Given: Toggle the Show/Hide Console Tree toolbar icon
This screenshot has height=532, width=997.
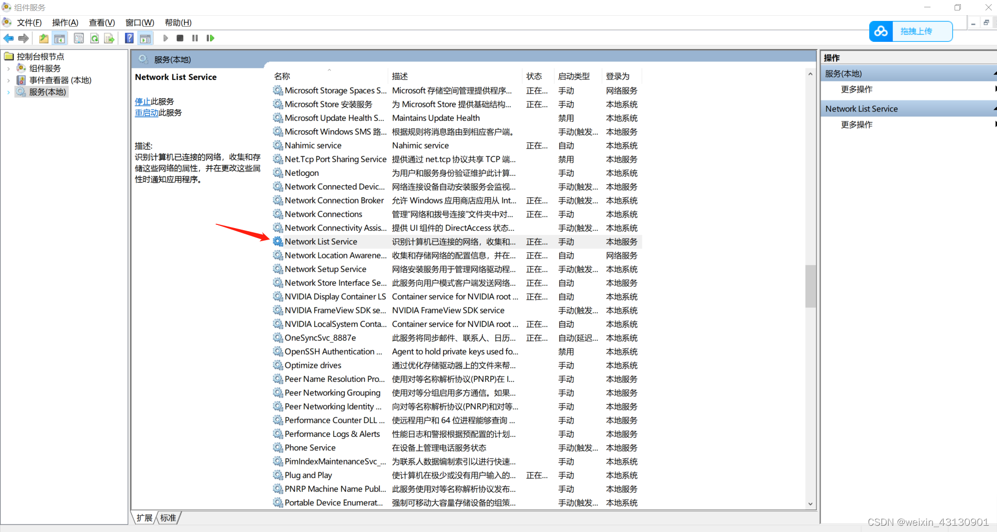Looking at the screenshot, I should pyautogui.click(x=60, y=38).
